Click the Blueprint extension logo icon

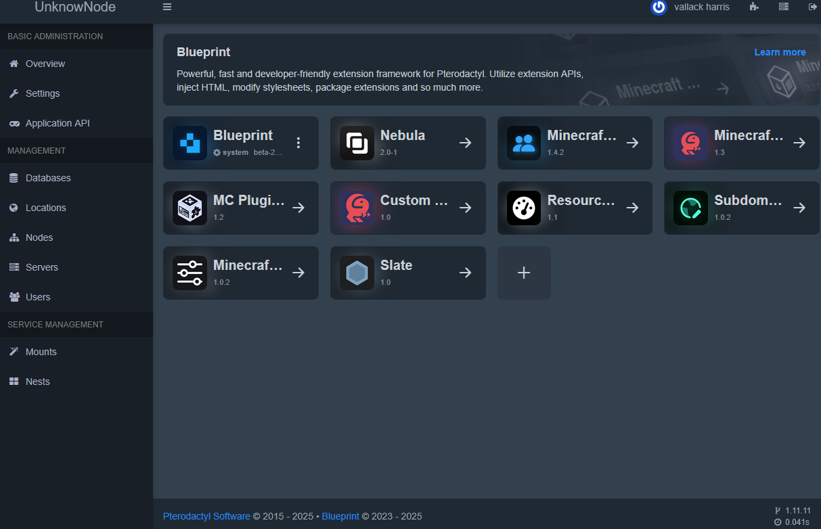(x=190, y=143)
